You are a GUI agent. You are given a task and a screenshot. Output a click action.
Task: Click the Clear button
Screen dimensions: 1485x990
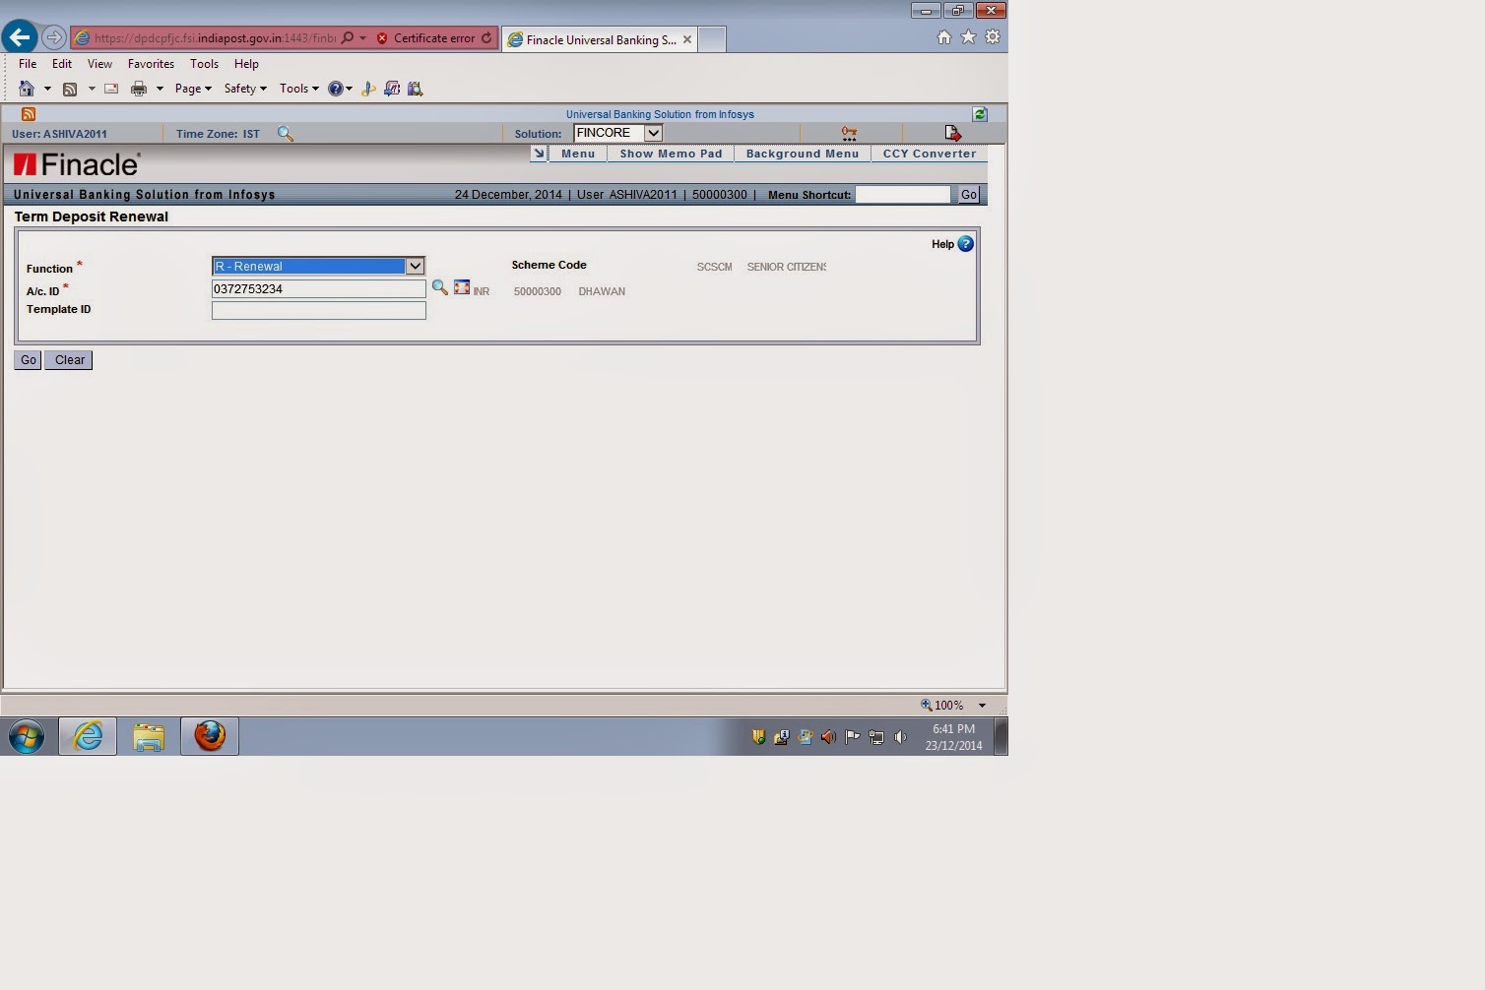pyautogui.click(x=68, y=359)
